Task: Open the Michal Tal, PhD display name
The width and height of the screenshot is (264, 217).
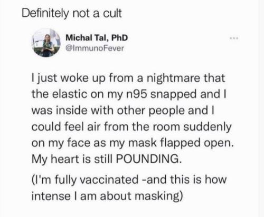Action: tap(97, 37)
